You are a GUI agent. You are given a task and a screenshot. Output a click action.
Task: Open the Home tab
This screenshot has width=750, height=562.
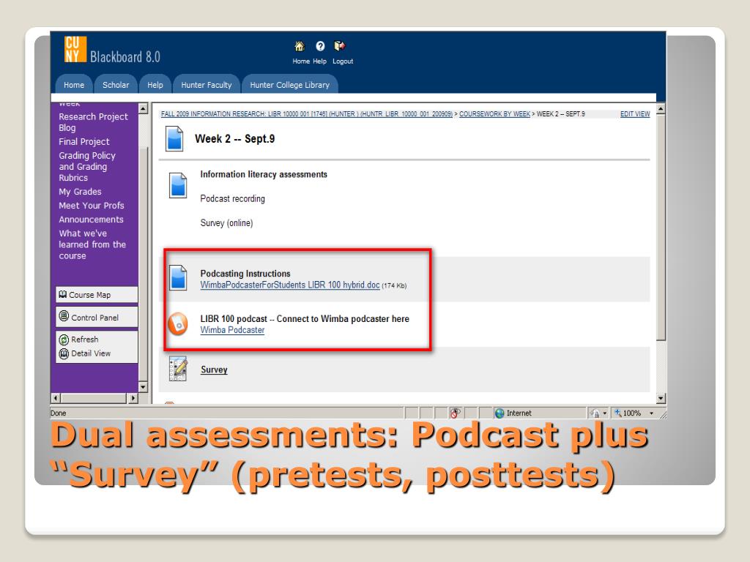coord(74,85)
